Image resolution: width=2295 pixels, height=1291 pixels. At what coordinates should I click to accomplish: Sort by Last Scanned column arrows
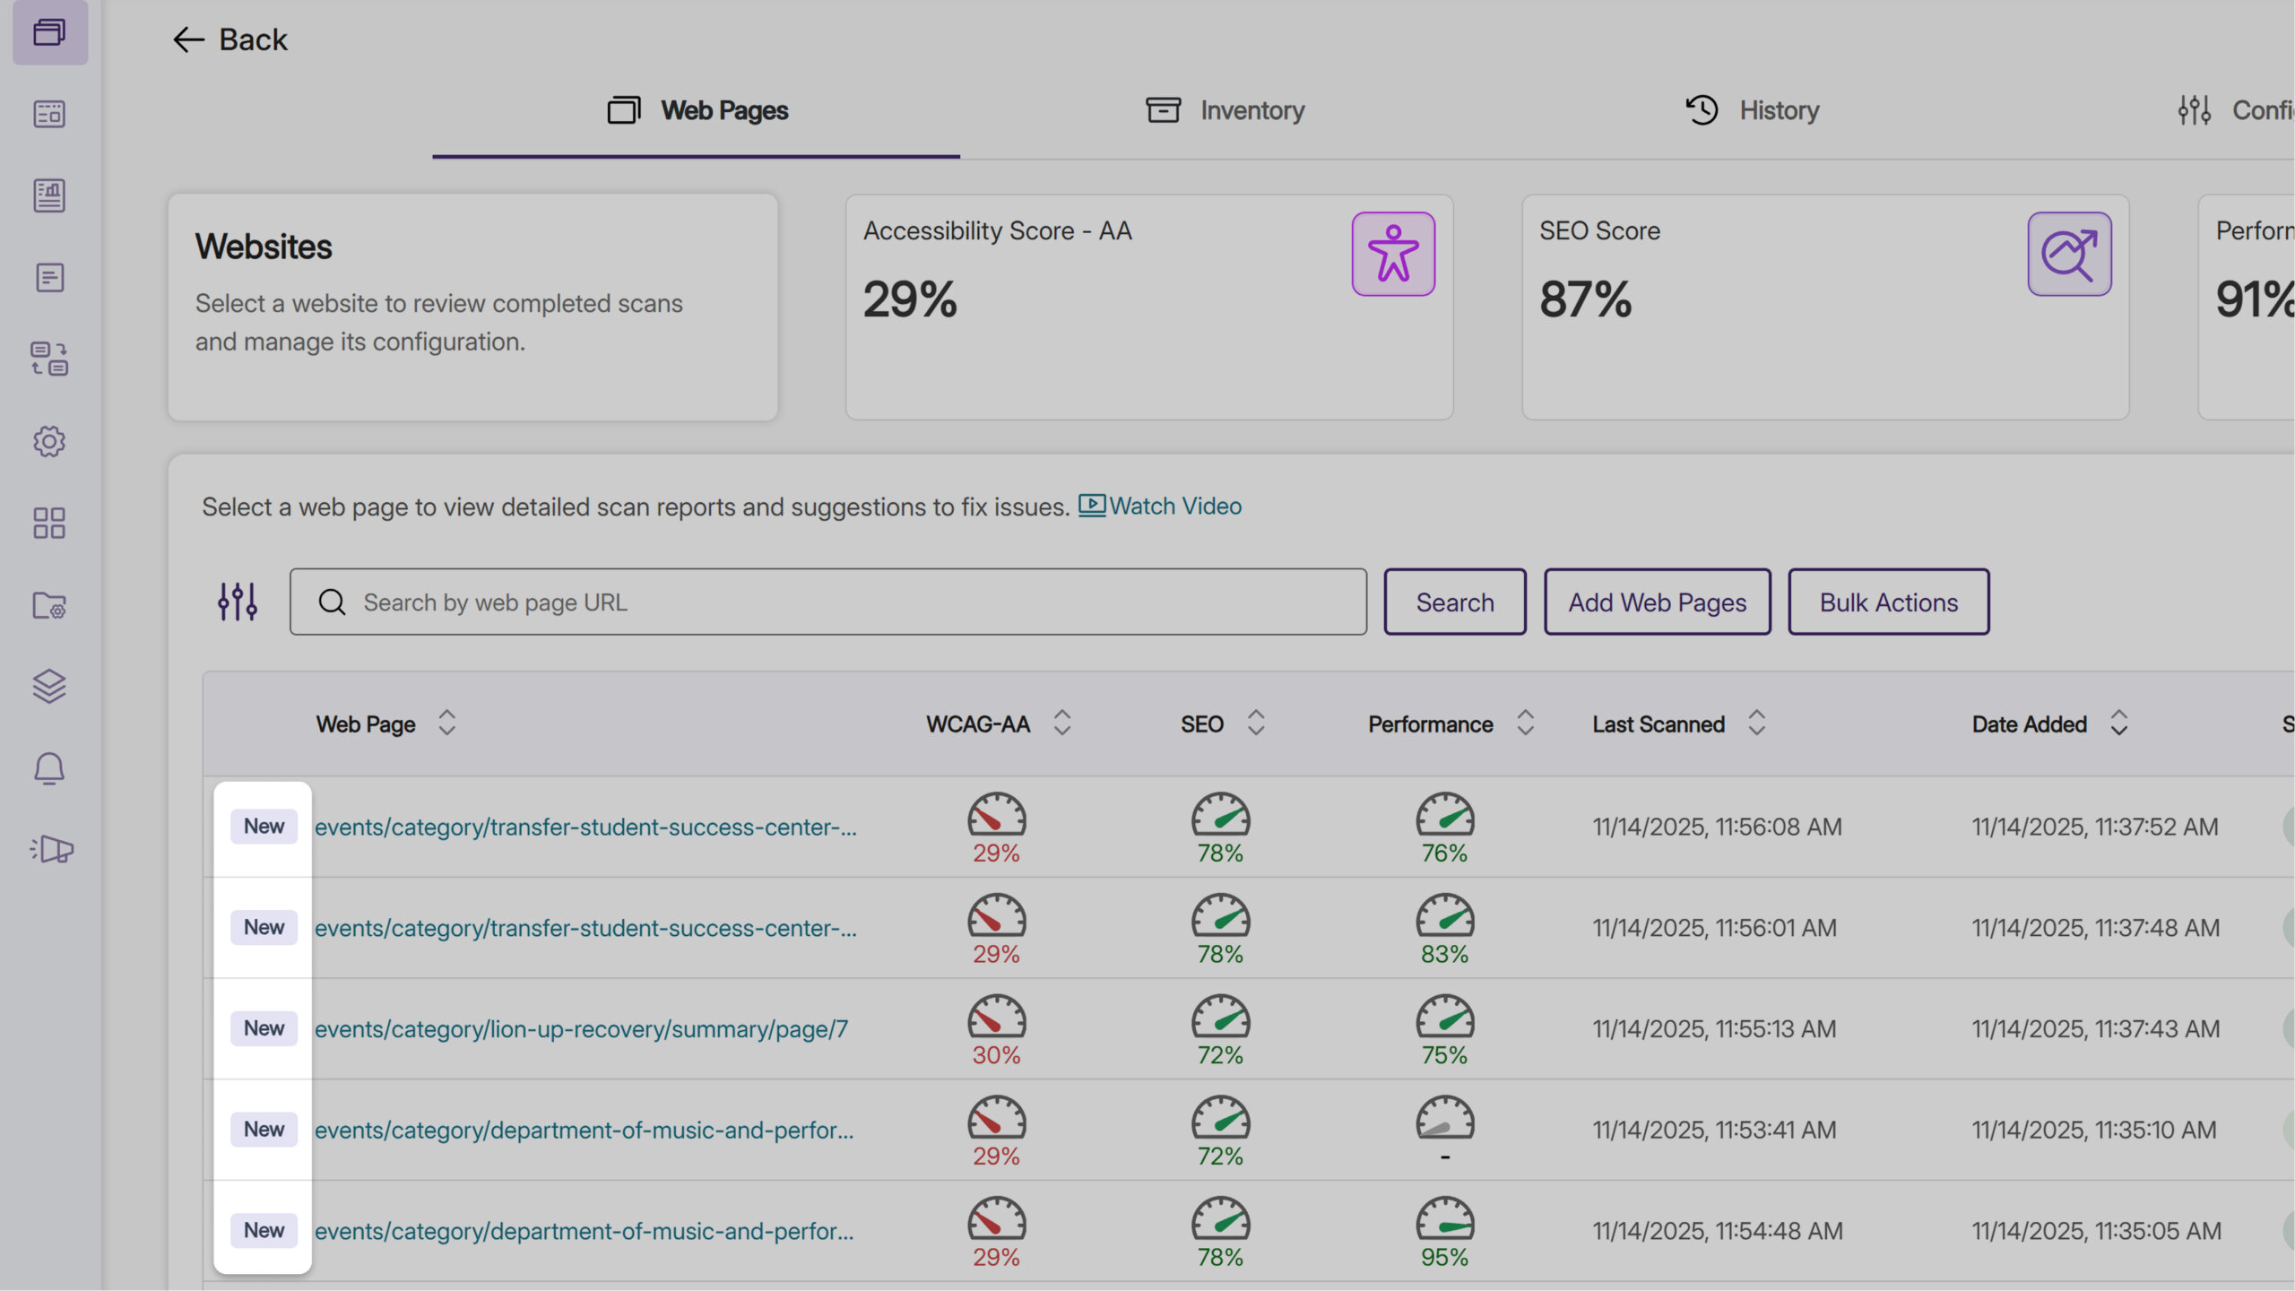point(1756,723)
